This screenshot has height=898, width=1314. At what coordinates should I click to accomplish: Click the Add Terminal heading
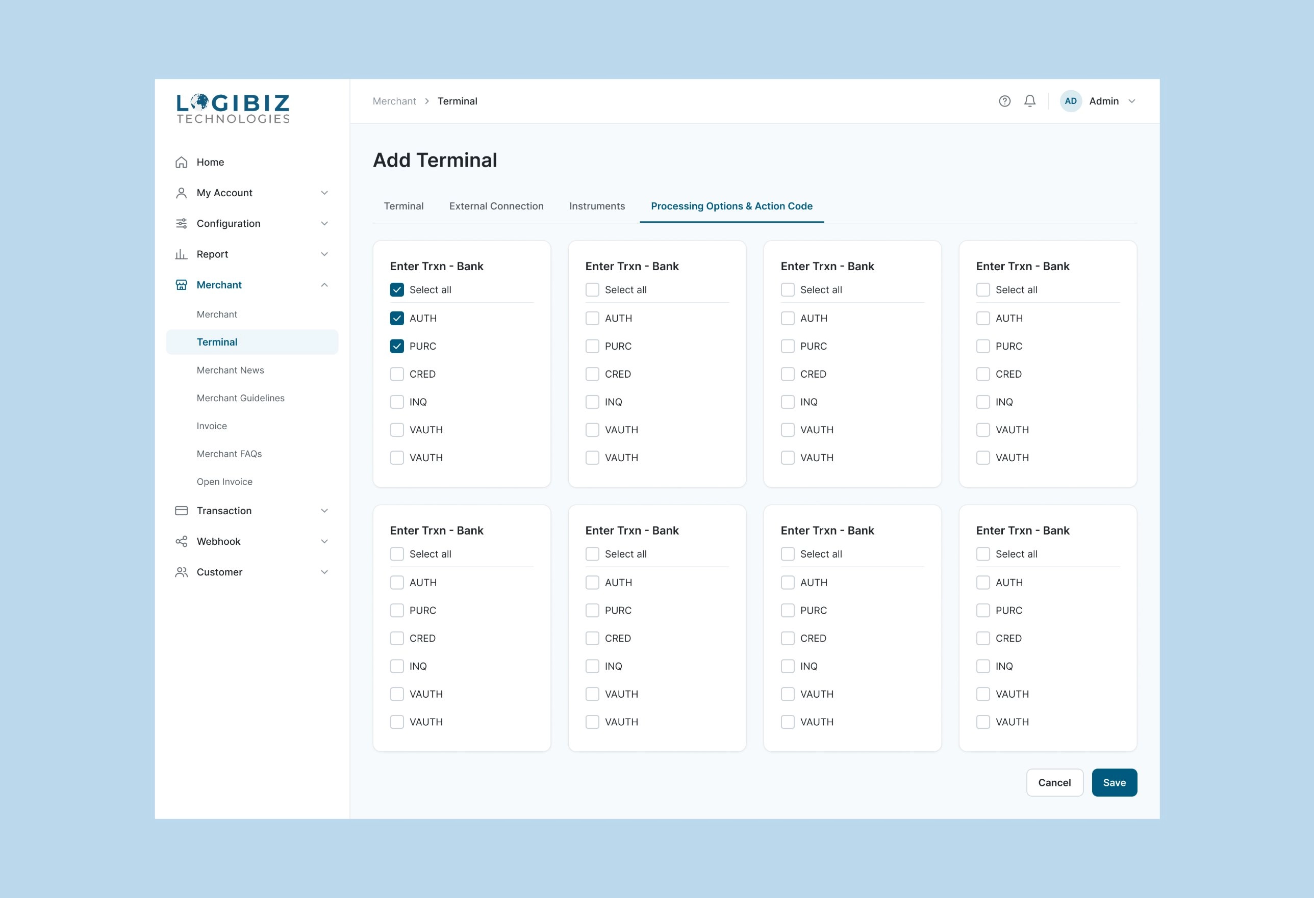click(435, 161)
